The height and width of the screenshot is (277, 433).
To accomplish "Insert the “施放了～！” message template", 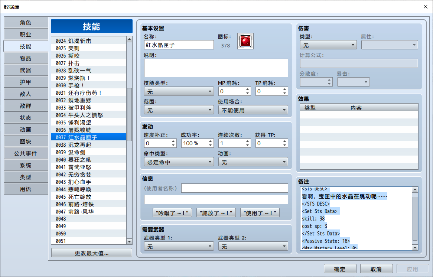I will pyautogui.click(x=216, y=213).
